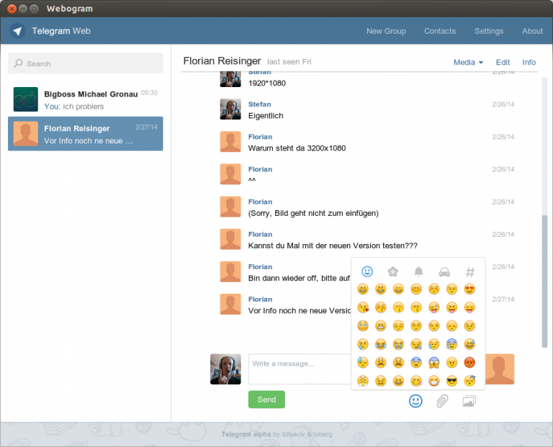The width and height of the screenshot is (553, 447).
Task: Click Florian's avatar next to '^^' message
Action: [x=230, y=173]
